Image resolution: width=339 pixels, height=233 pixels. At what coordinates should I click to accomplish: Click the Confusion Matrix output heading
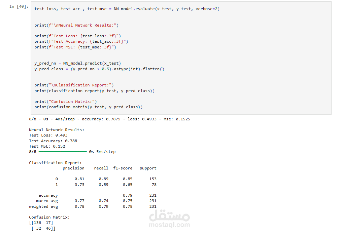[49, 217]
